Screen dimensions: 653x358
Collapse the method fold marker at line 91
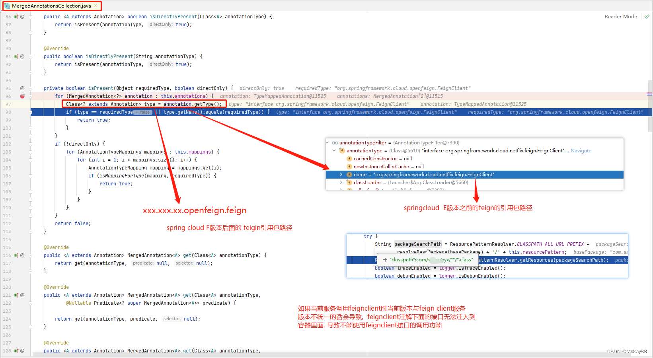[x=30, y=56]
